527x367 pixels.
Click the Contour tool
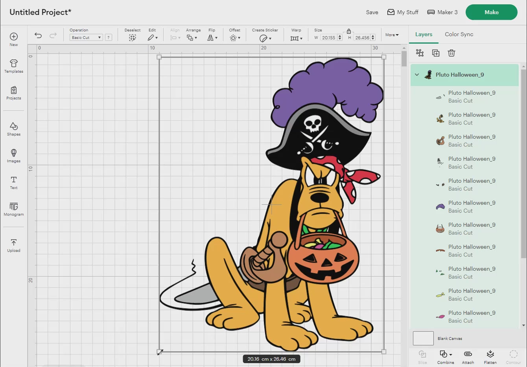point(513,357)
